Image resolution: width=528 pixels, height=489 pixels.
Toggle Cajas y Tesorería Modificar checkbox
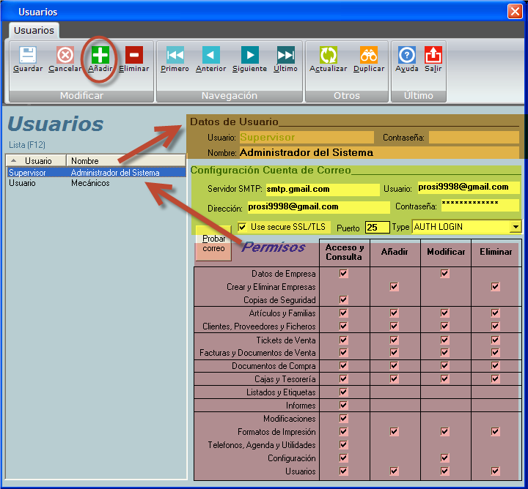tap(444, 378)
